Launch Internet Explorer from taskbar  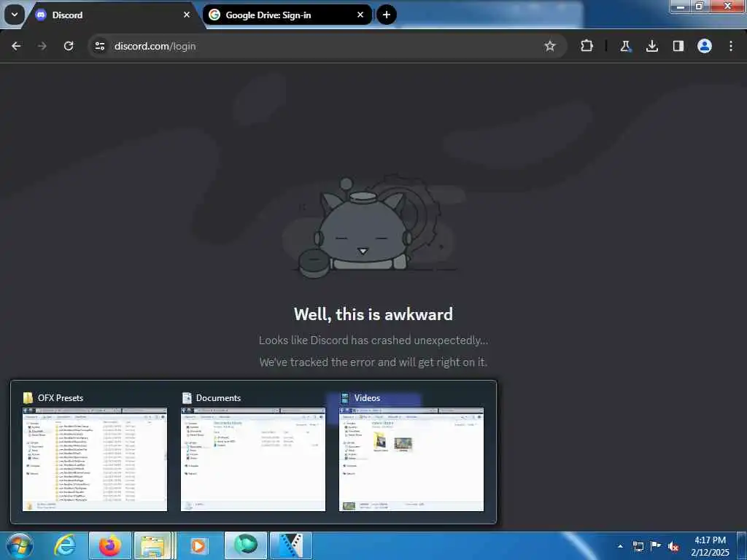click(64, 545)
